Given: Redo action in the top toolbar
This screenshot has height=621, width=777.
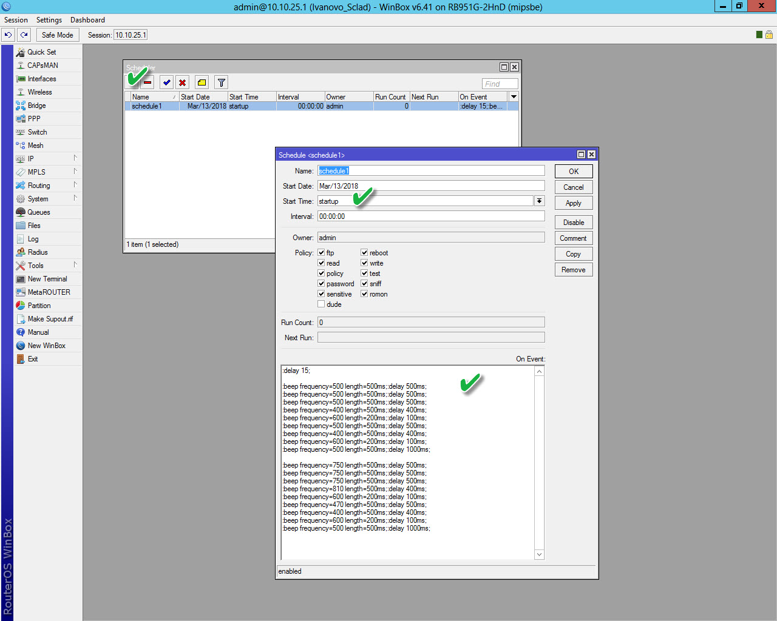Looking at the screenshot, I should [x=24, y=35].
